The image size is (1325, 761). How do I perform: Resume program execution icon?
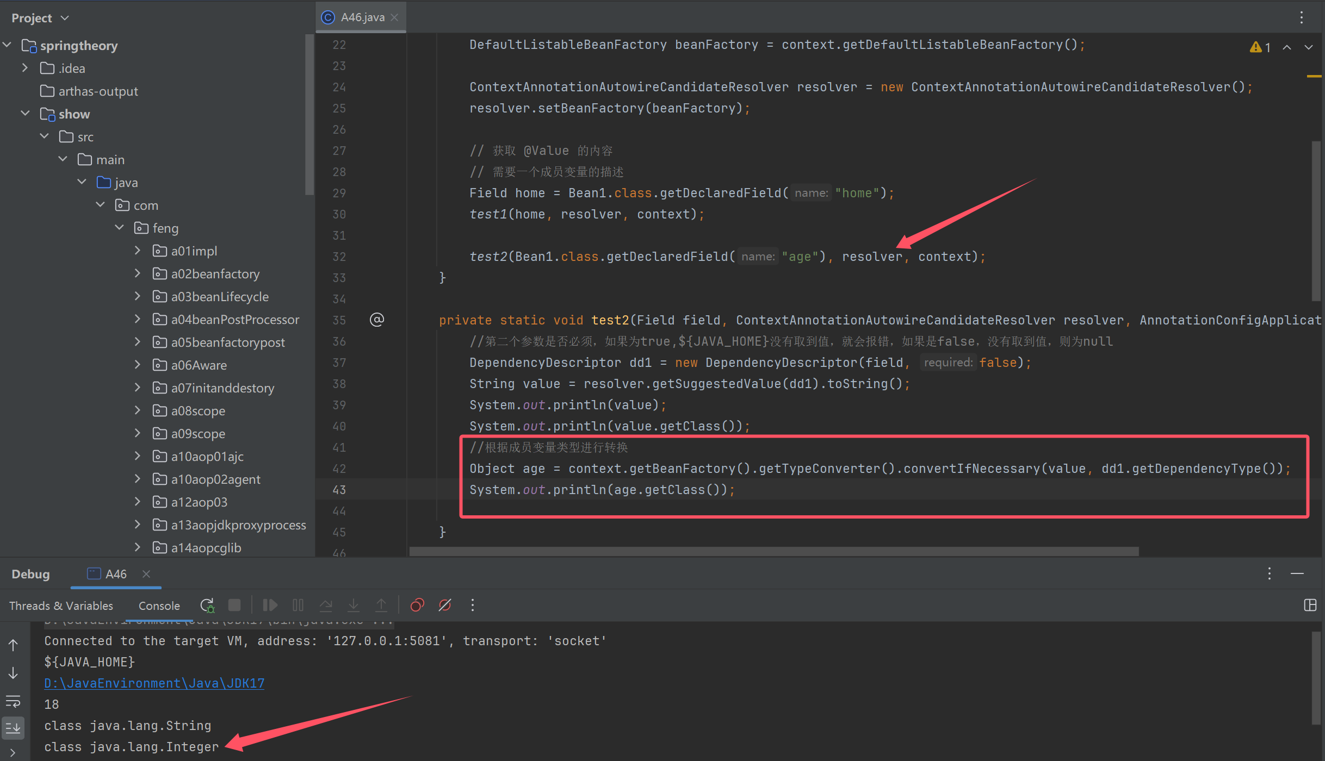click(x=270, y=605)
